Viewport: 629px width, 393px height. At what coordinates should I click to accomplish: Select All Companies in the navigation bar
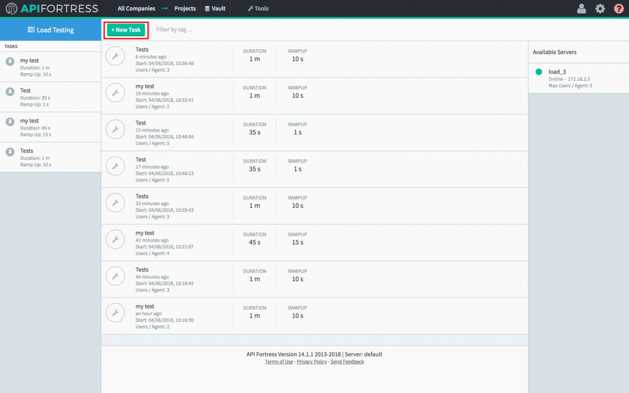coord(136,8)
